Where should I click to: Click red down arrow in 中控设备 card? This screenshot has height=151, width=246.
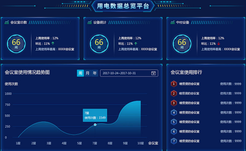tap(218, 43)
